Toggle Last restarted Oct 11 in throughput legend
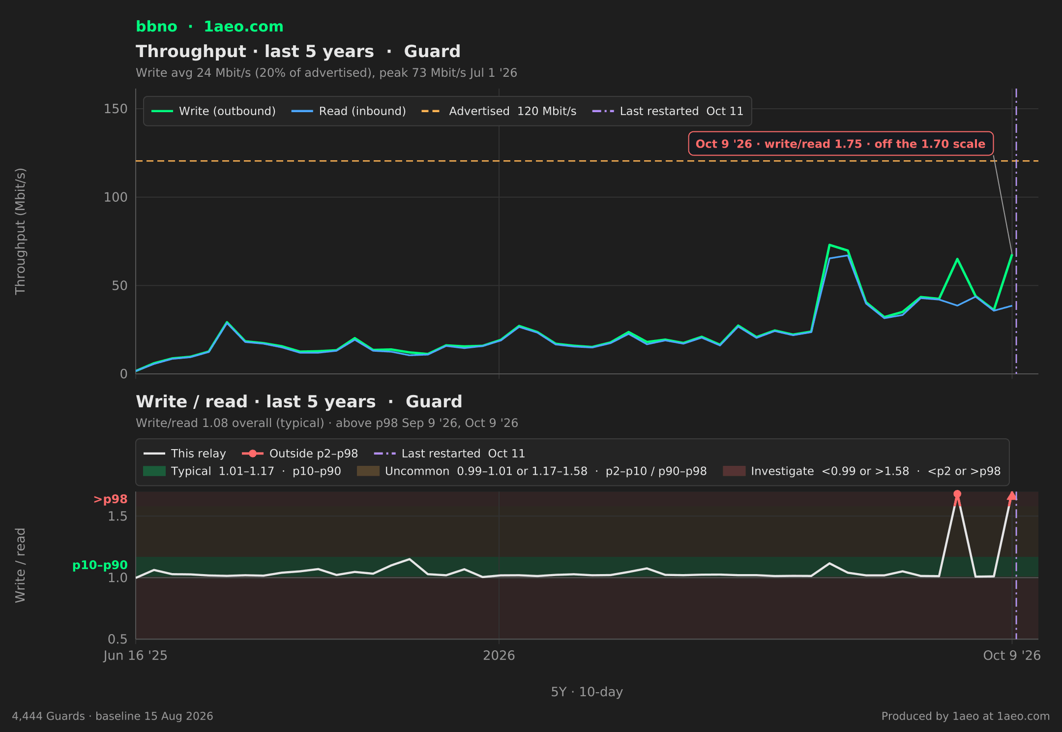 668,111
